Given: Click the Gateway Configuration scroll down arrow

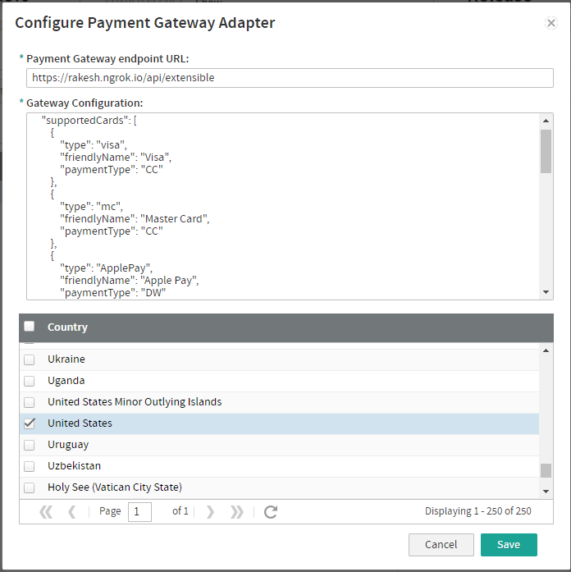Looking at the screenshot, I should pos(546,292).
